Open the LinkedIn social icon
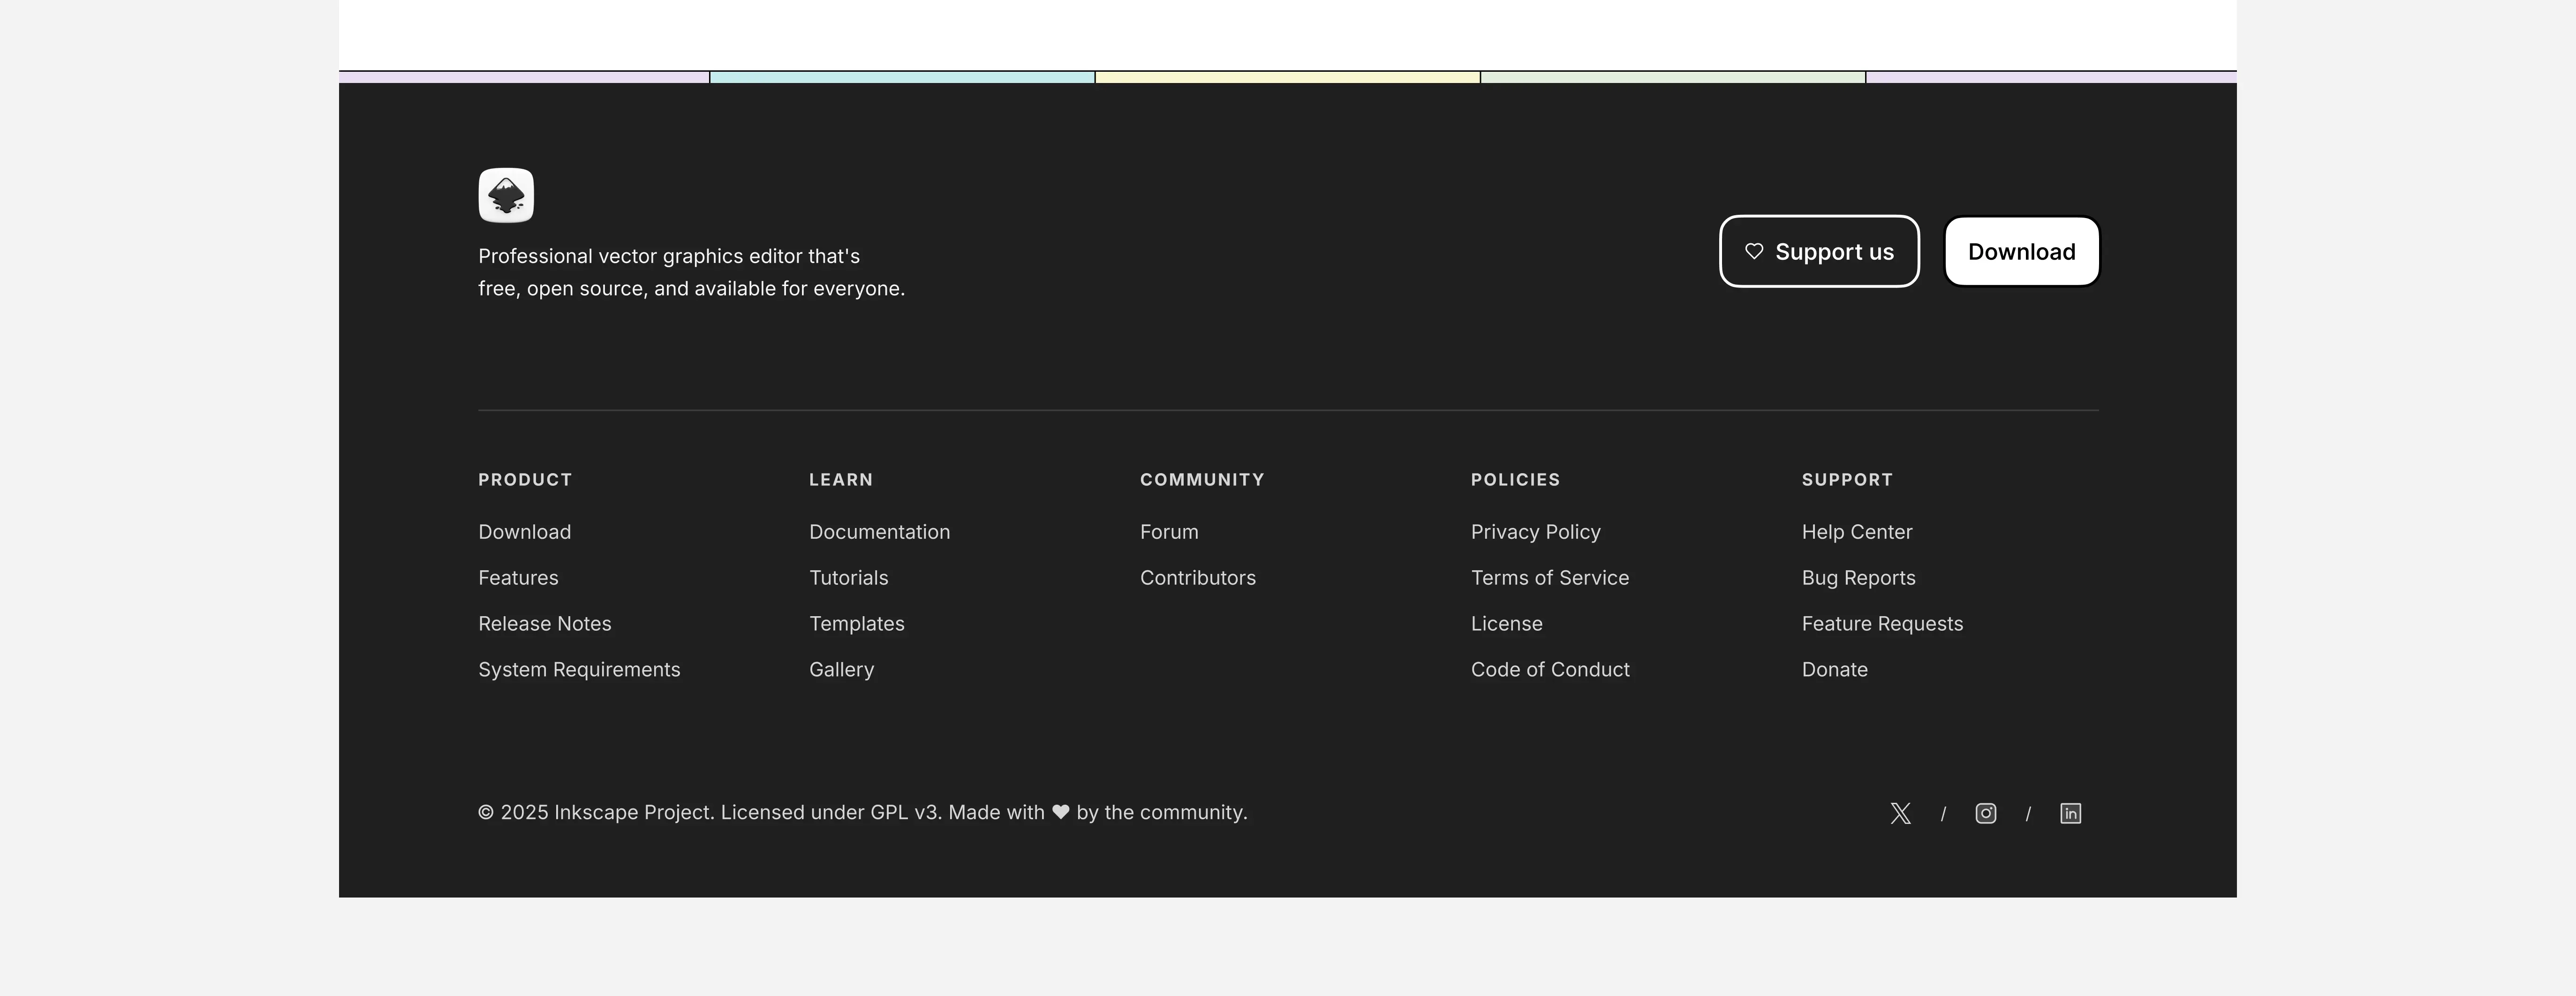The image size is (2576, 996). click(x=2070, y=813)
